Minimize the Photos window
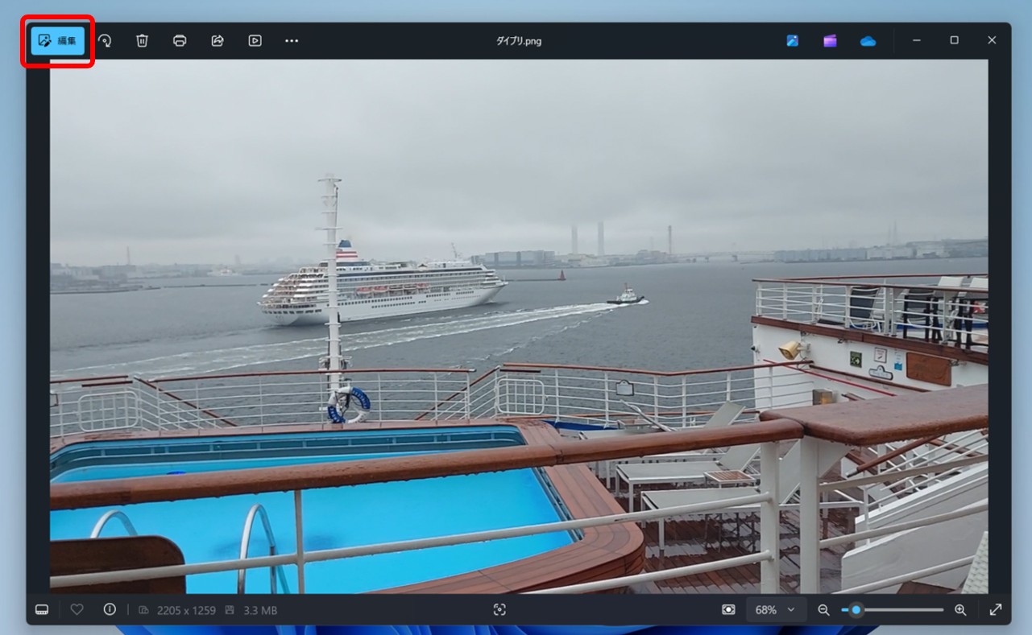 pyautogui.click(x=917, y=40)
